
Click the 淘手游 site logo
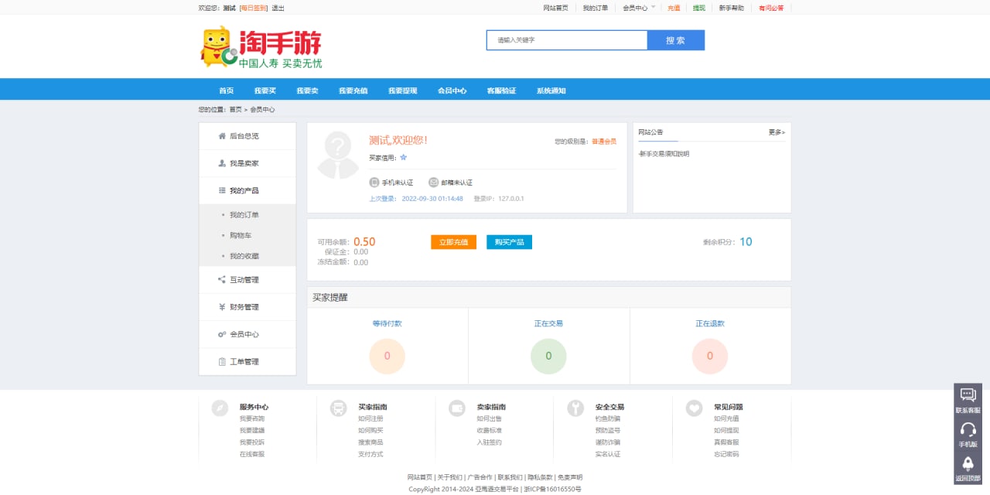point(261,47)
